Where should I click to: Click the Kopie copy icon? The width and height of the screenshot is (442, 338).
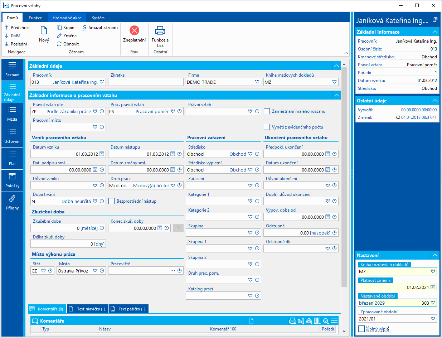tap(59, 28)
